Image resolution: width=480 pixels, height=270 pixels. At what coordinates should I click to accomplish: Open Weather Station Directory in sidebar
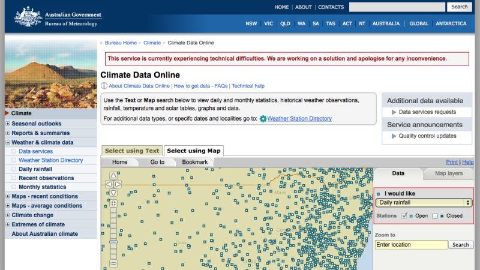(50, 160)
